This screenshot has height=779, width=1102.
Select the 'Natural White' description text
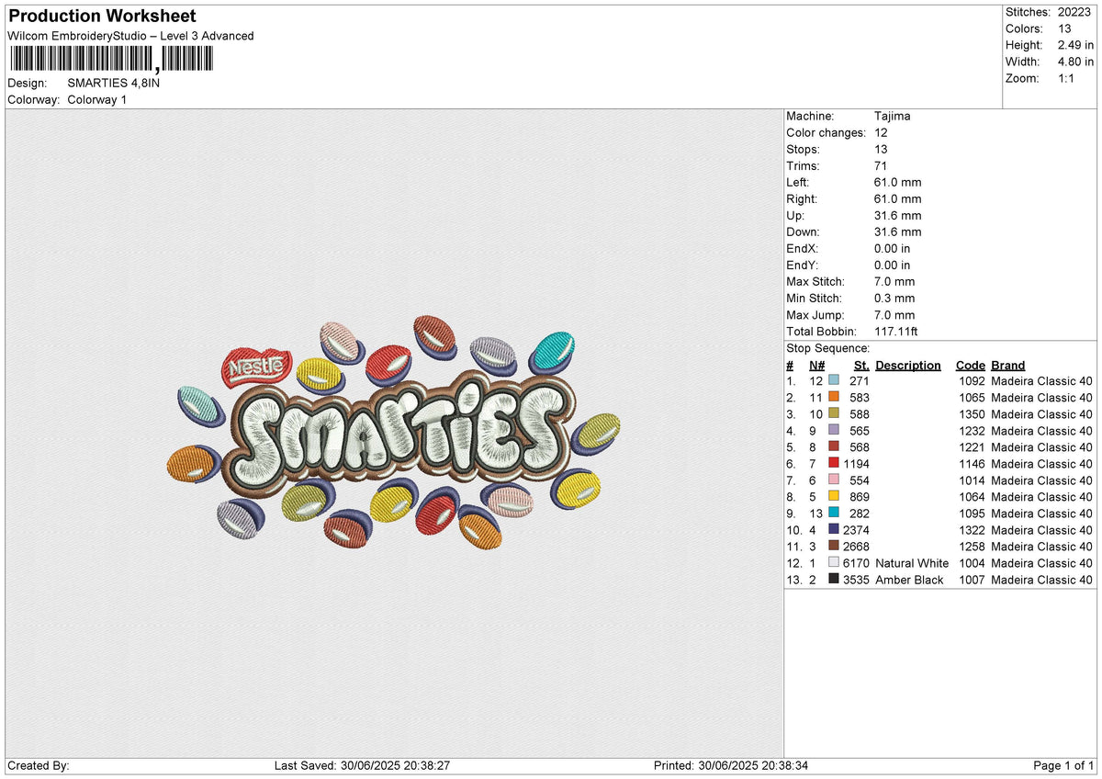click(912, 563)
